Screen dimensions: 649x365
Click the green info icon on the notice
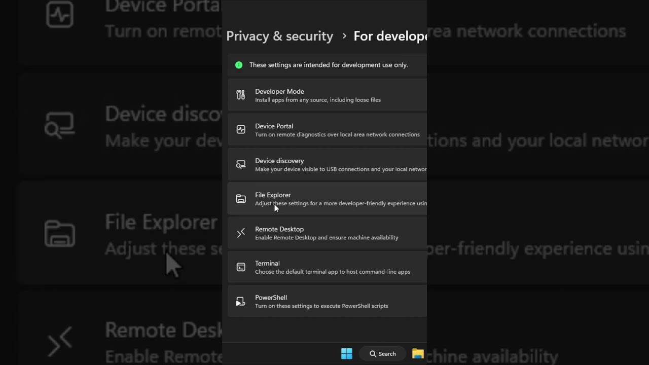click(239, 65)
